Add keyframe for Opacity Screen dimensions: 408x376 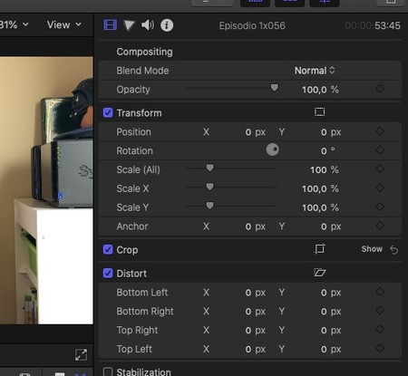[380, 89]
